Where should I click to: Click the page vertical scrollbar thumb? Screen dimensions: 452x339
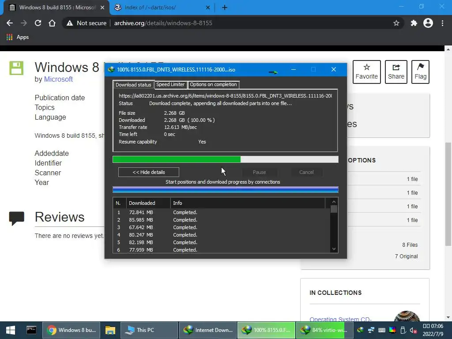coord(448,194)
